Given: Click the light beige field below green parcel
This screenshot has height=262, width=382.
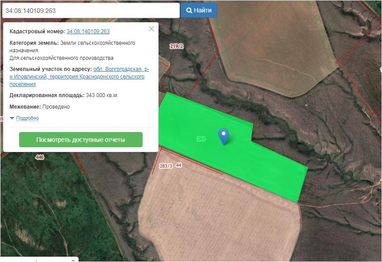Looking at the screenshot, I should click(x=218, y=213).
